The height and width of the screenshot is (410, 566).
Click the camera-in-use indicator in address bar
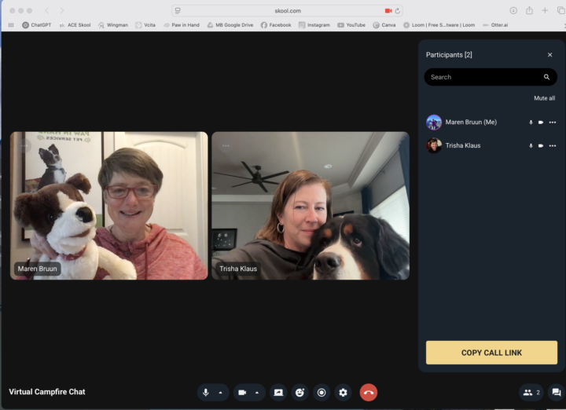[388, 11]
